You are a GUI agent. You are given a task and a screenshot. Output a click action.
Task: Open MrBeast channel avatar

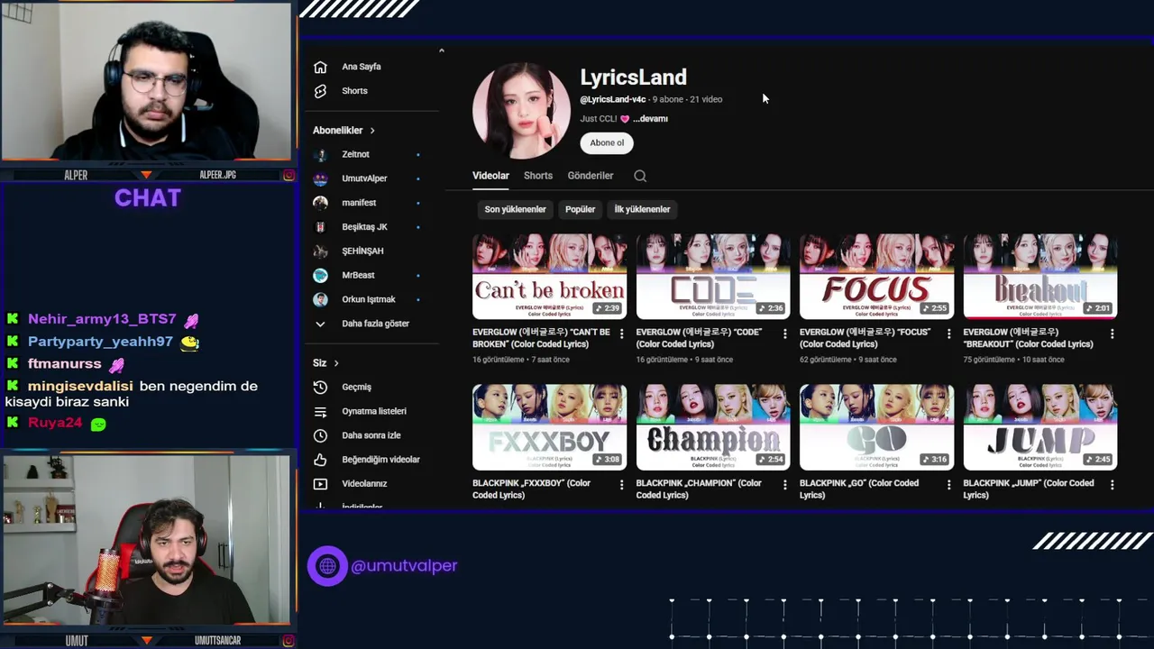pos(320,275)
